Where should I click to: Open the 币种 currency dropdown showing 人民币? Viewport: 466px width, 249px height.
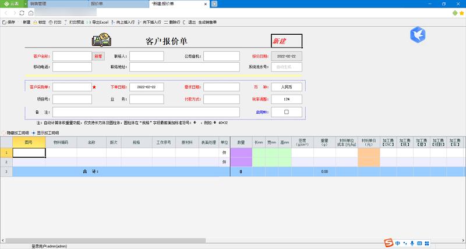point(287,87)
